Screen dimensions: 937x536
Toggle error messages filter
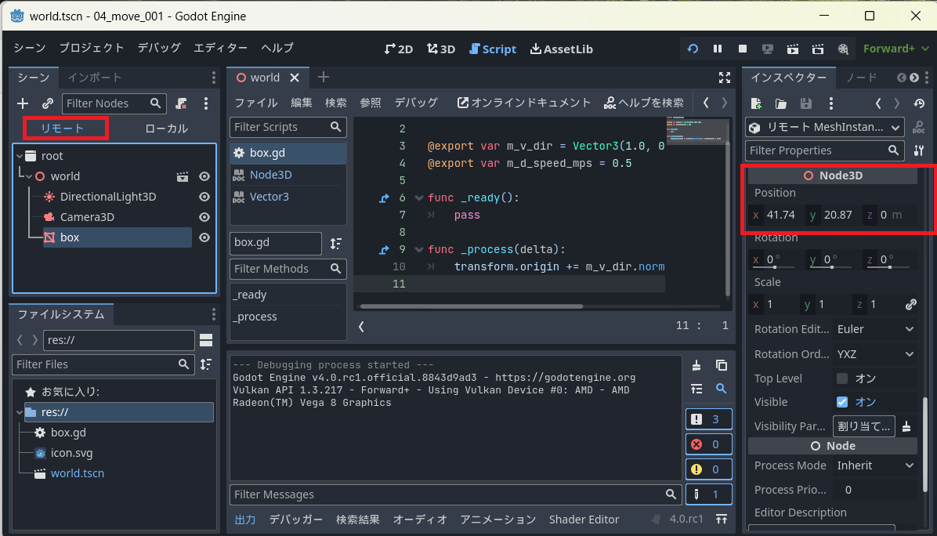(x=709, y=444)
